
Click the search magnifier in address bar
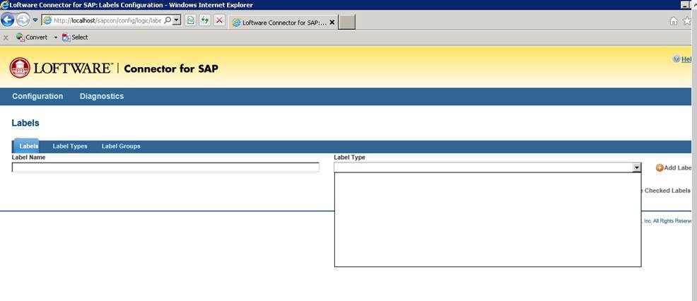click(x=168, y=20)
